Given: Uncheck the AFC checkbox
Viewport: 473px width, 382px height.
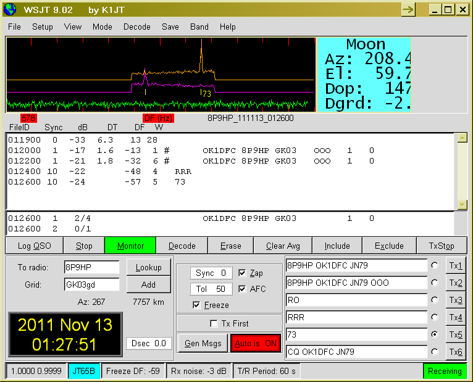Looking at the screenshot, I should click(x=242, y=289).
